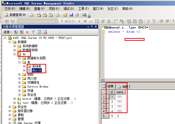
Task: Open the 调试(D) menu
Action: point(69,9)
